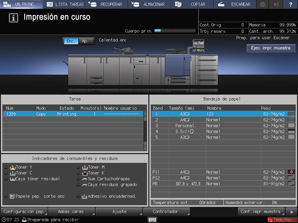The height and width of the screenshot is (223, 298).
Task: Click PB paper level icon
Action: coord(291,183)
